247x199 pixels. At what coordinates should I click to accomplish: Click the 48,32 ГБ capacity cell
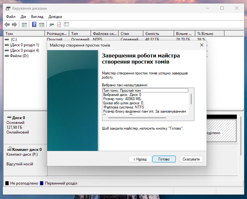coord(152,39)
